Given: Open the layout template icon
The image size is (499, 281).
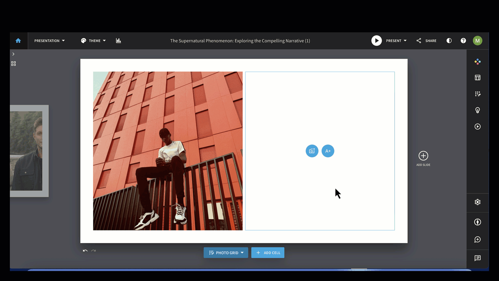Looking at the screenshot, I should click(477, 78).
